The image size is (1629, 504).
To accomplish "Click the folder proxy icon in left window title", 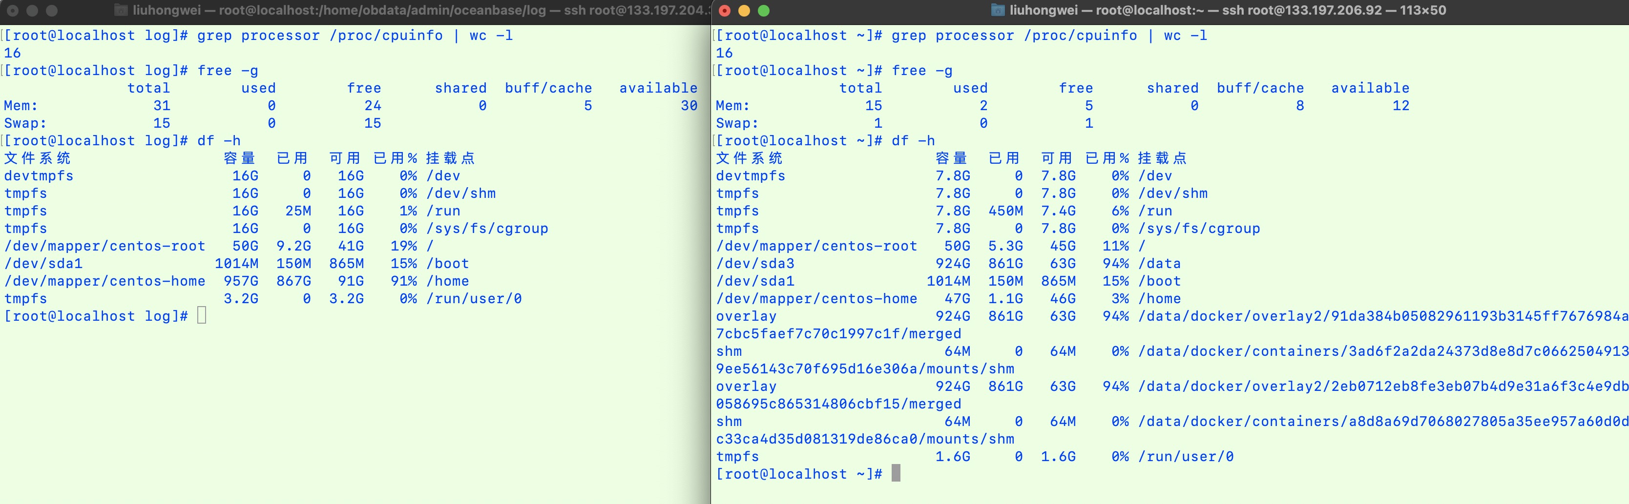I will (x=121, y=10).
